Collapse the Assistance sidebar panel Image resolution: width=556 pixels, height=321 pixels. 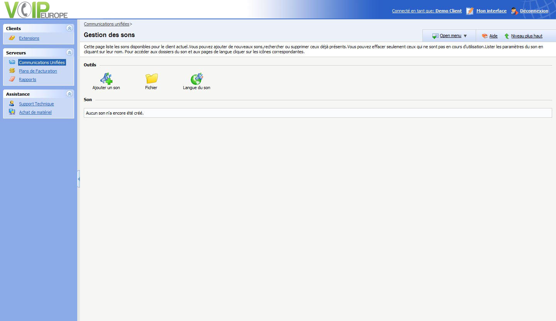[69, 94]
